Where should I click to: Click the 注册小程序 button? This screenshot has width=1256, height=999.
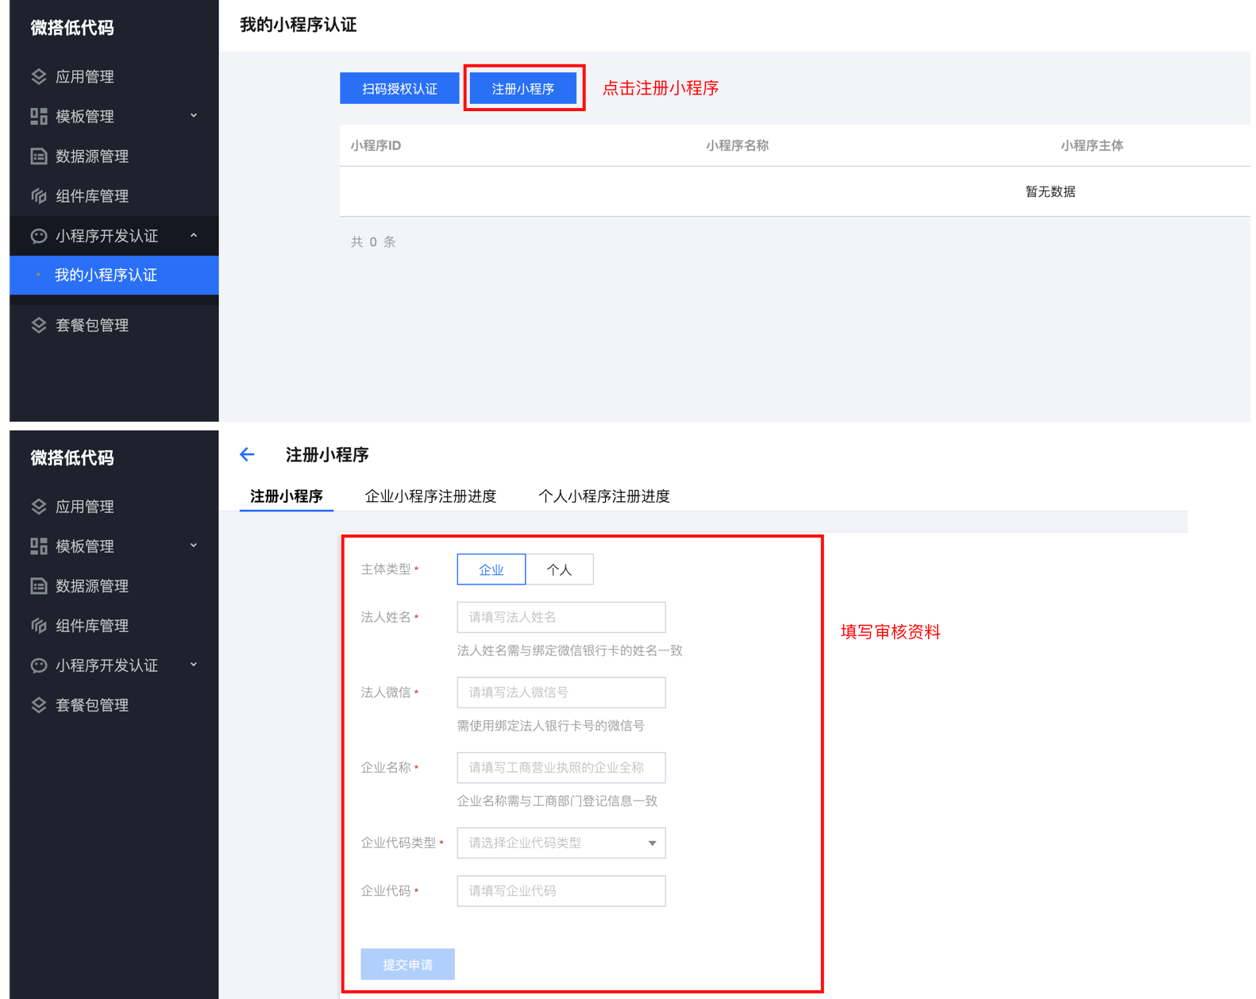pyautogui.click(x=523, y=88)
